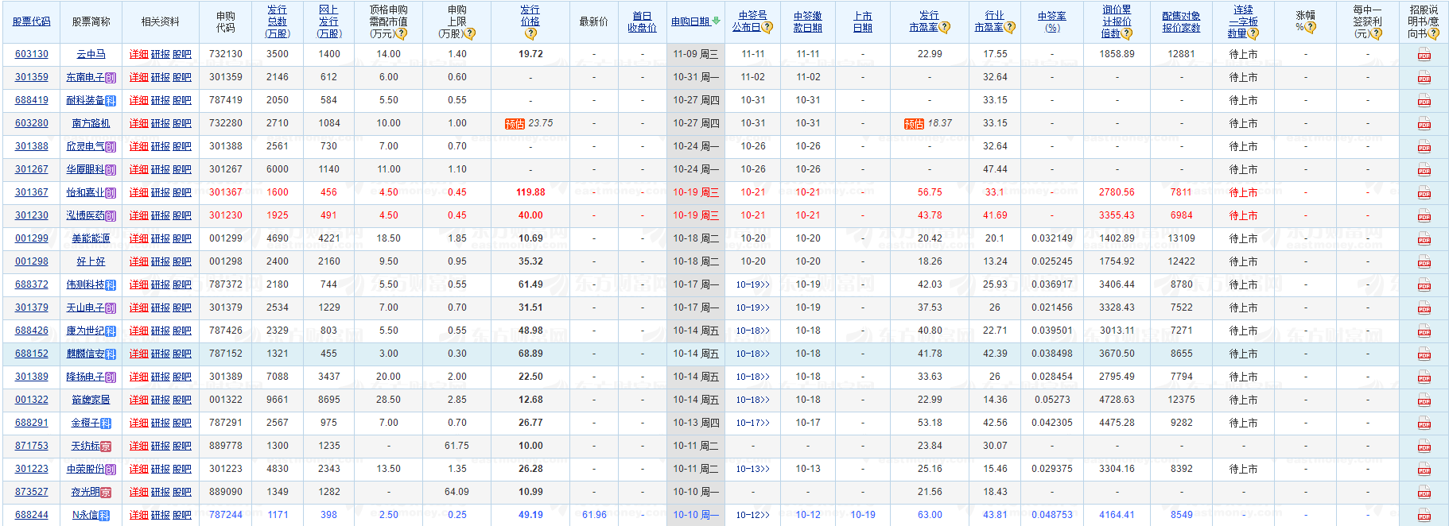Open prospectus PDF for stock 301267
The image size is (1449, 526).
pos(1424,170)
